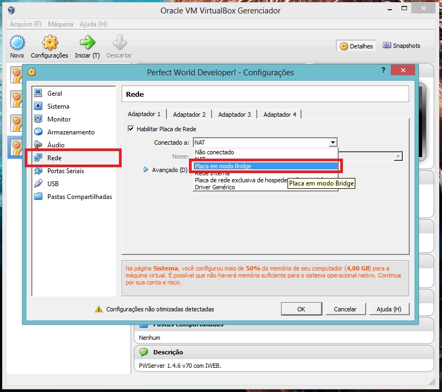This screenshot has width=442, height=392.
Task: Open the Arquivo (F) menu
Action: point(25,24)
